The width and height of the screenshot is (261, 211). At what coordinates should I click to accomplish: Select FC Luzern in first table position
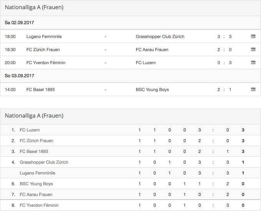30,130
